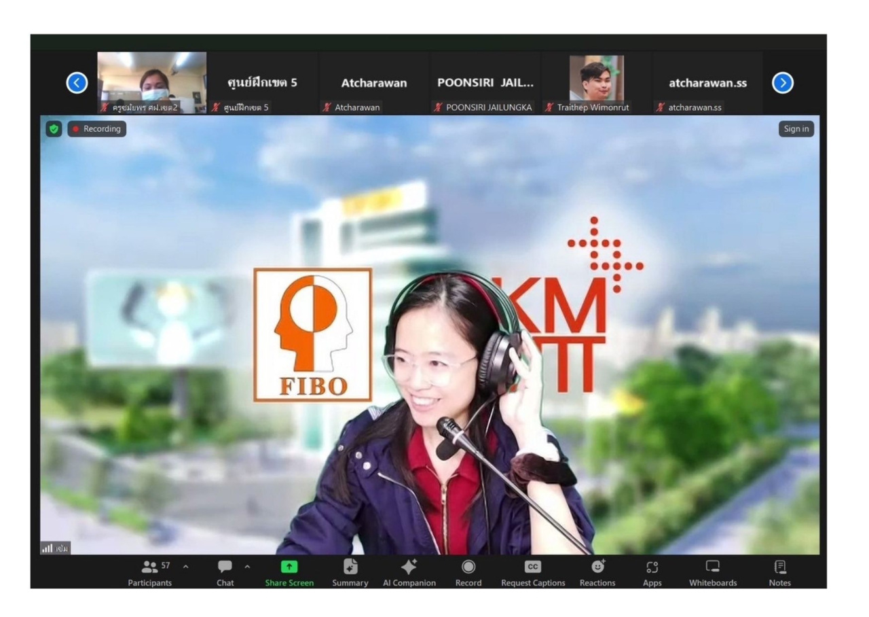The width and height of the screenshot is (869, 617).
Task: Click the main speaker video
Action: click(x=430, y=335)
